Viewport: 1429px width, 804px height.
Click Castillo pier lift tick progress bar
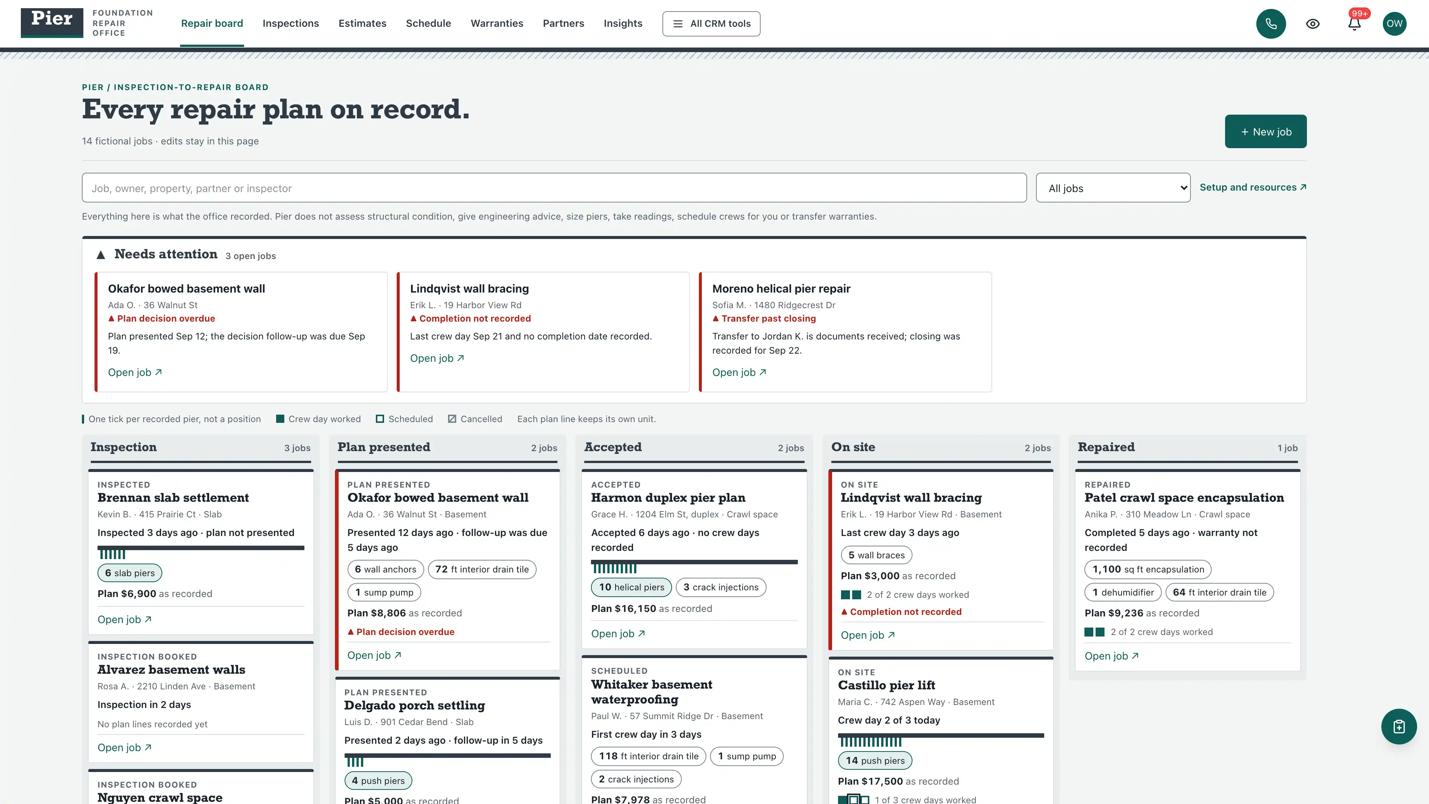[x=941, y=740]
